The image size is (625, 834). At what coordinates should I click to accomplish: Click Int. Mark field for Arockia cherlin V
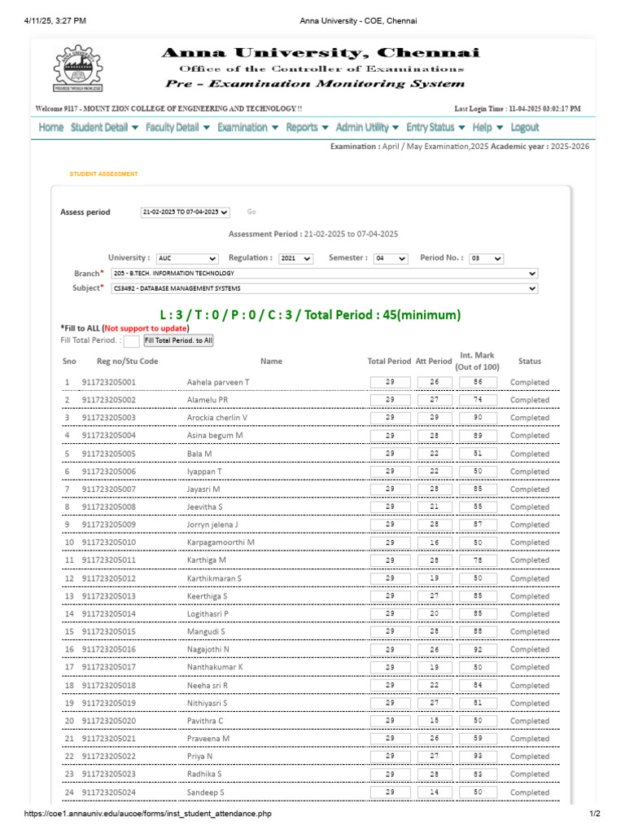coord(478,418)
